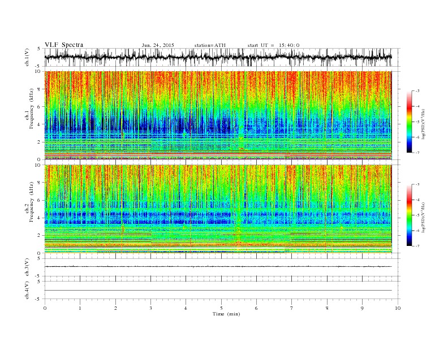448x346 pixels.
Task: Click the "start UT = 15:40:0" text
Action: 273,45
